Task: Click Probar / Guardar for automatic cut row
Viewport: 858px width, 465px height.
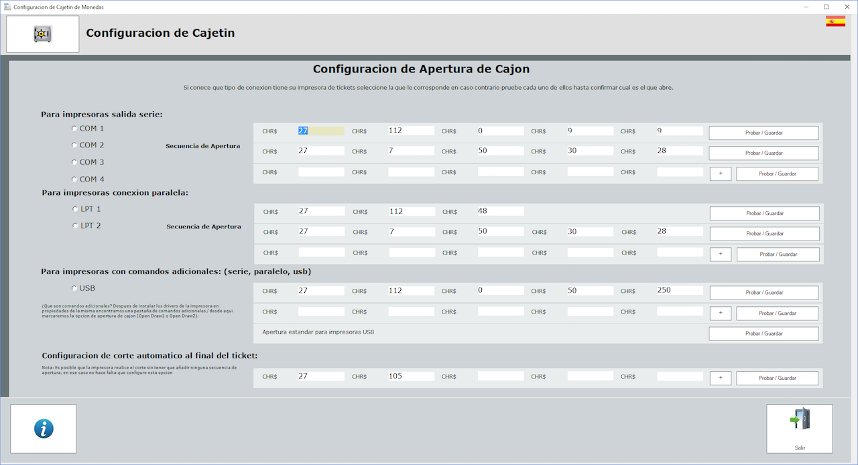Action: [777, 378]
